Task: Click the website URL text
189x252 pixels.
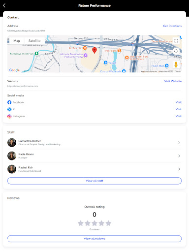Action: [x=23, y=86]
